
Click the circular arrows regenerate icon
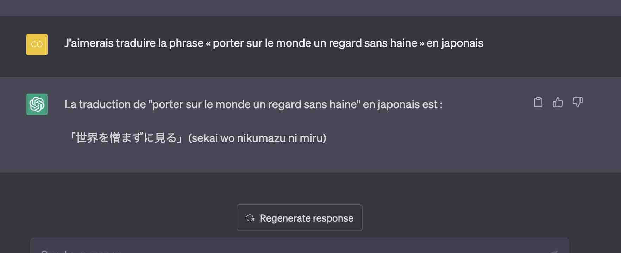(250, 218)
